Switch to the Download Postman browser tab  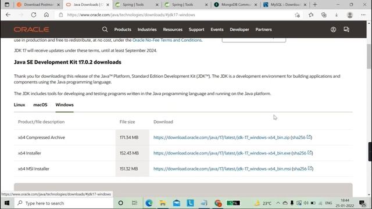click(x=39, y=5)
